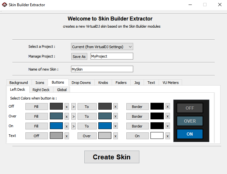Pick the Off border black swatch
Screen dimensions: 227x174
157,106
